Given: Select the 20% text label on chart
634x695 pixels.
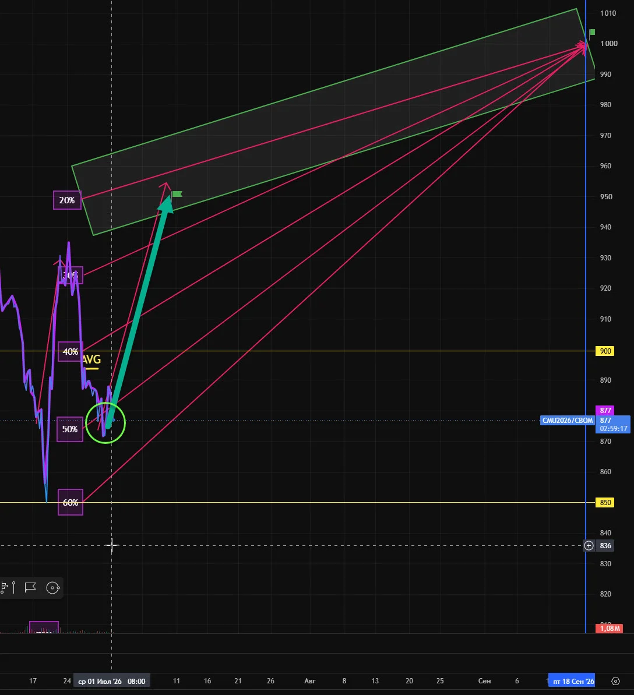Looking at the screenshot, I should (x=67, y=200).
